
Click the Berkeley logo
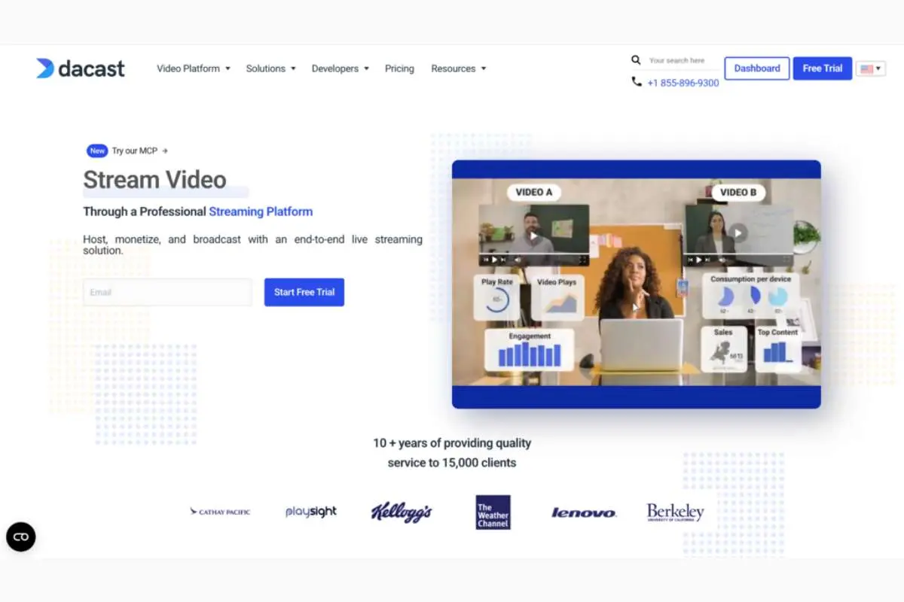(675, 512)
